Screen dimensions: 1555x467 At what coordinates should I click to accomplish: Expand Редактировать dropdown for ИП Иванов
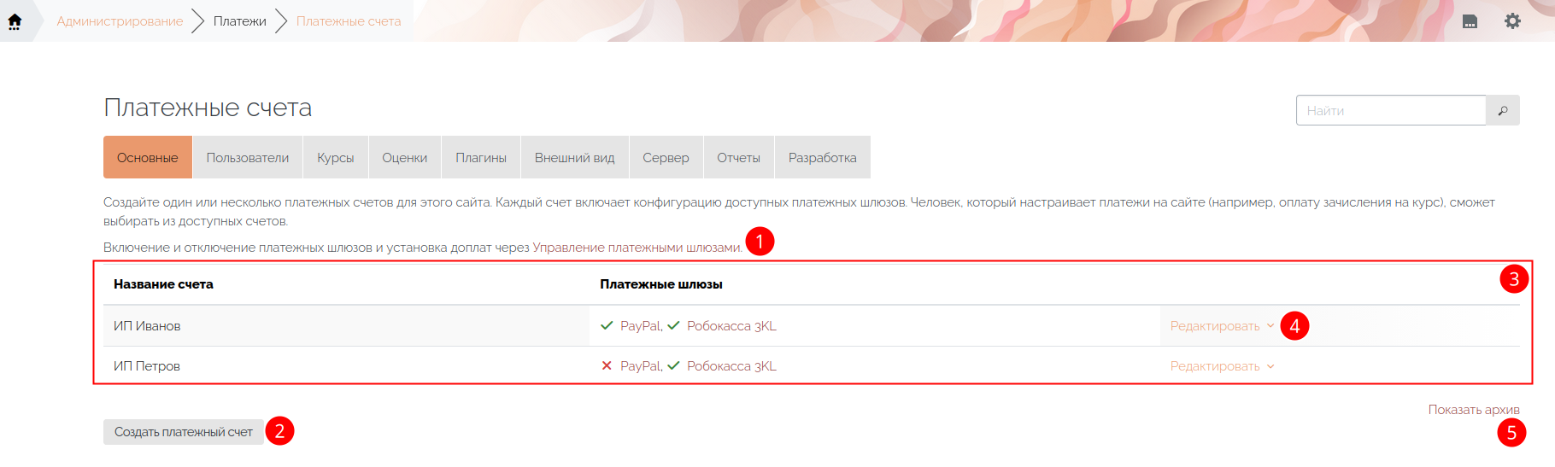coord(1222,326)
